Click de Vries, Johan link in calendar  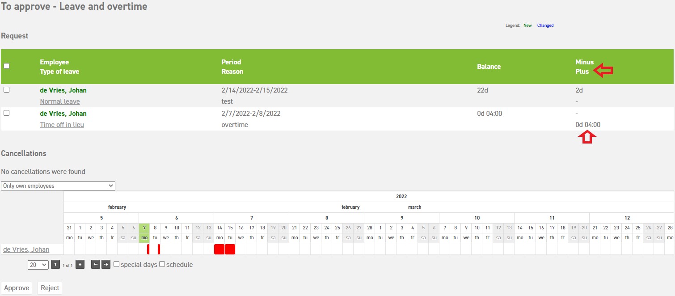pyautogui.click(x=26, y=249)
